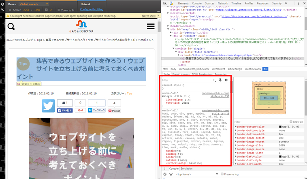Check the Preserve log checkbox
The image size is (307, 179).
point(222,174)
